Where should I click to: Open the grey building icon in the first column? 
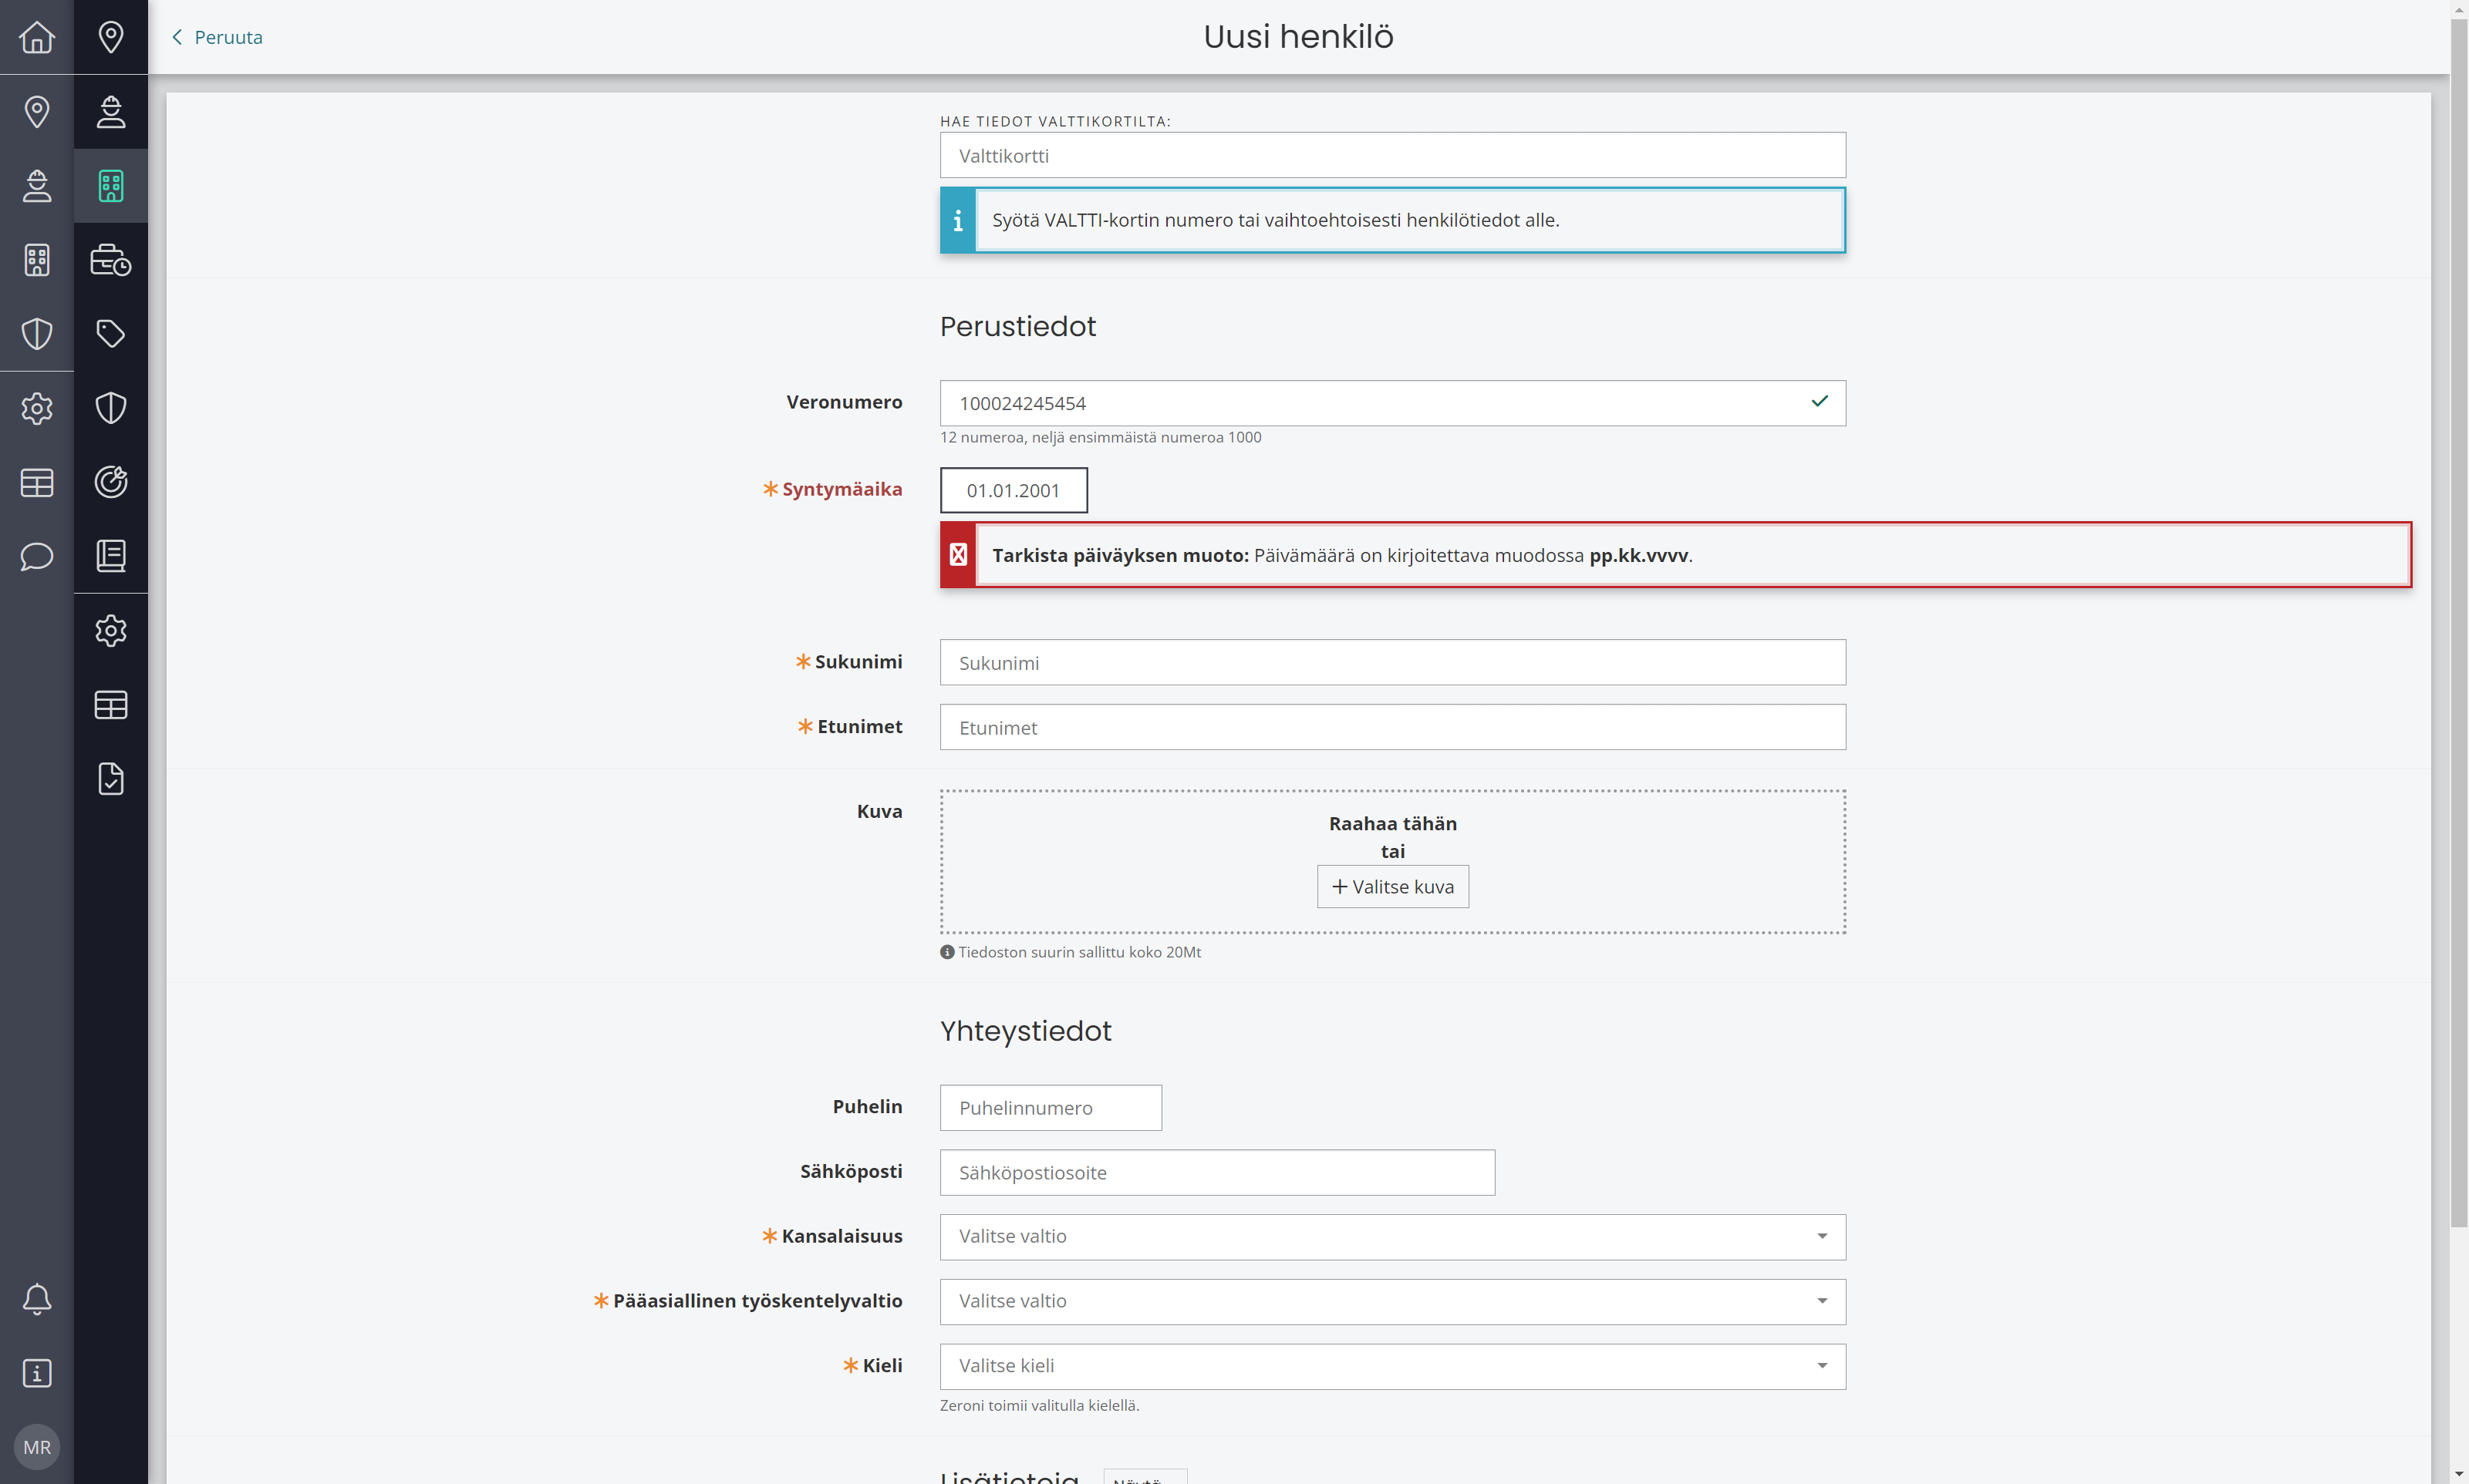[37, 259]
